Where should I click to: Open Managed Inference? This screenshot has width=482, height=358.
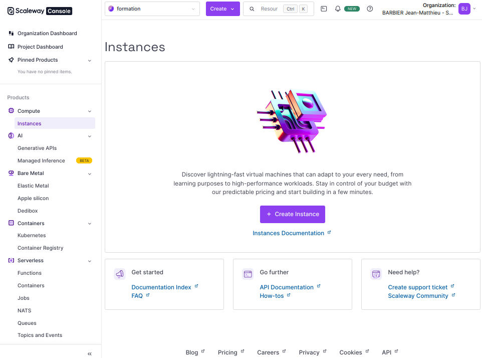(41, 160)
